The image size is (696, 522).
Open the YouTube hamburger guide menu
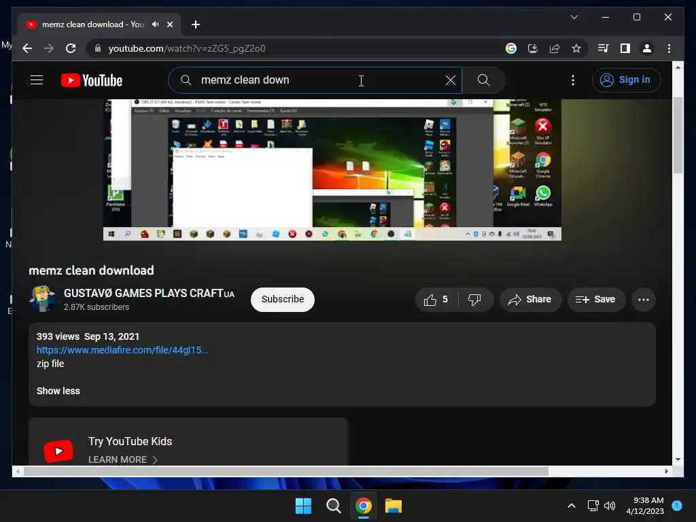(37, 80)
